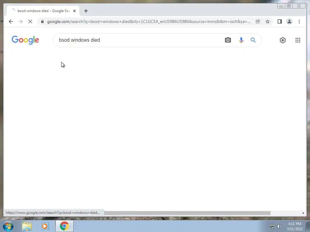
Task: Select the bsod windows died Google Search tab
Action: pos(43,11)
